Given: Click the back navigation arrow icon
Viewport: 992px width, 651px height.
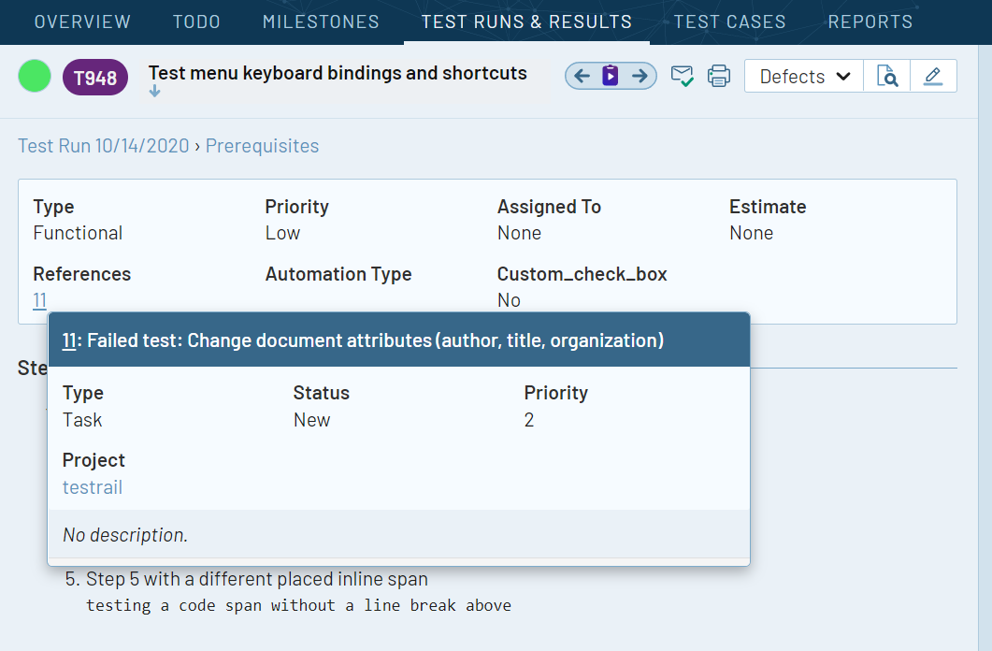Looking at the screenshot, I should point(581,76).
